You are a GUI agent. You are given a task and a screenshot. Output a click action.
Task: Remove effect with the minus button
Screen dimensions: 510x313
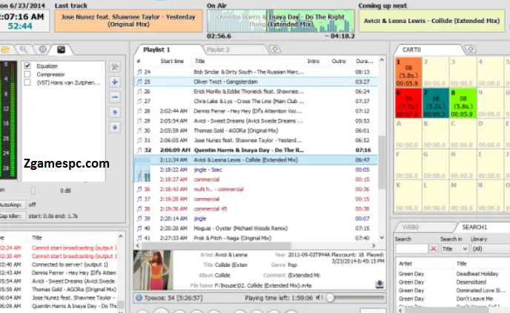tap(115, 97)
